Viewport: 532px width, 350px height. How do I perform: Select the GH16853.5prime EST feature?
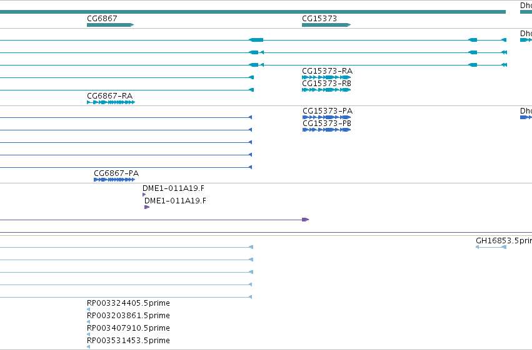click(491, 247)
